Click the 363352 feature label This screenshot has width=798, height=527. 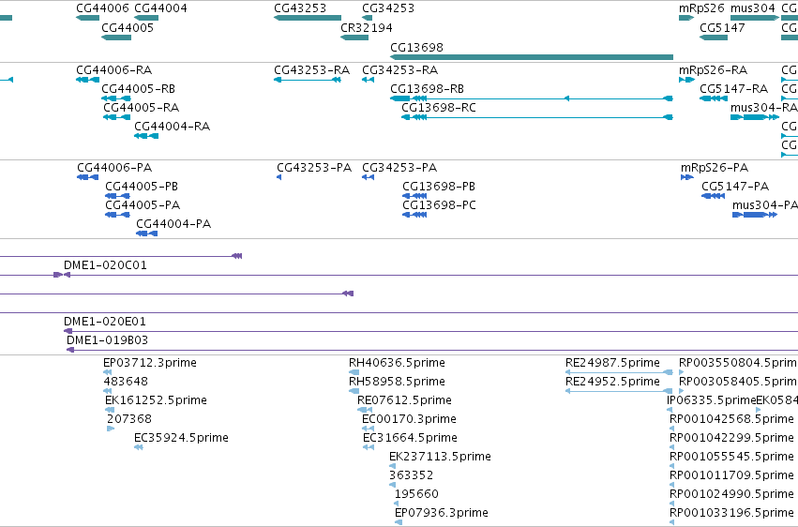click(x=412, y=475)
